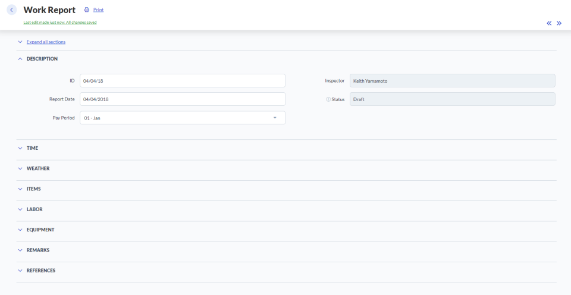Click the Inspector label
The image size is (571, 295).
click(335, 80)
